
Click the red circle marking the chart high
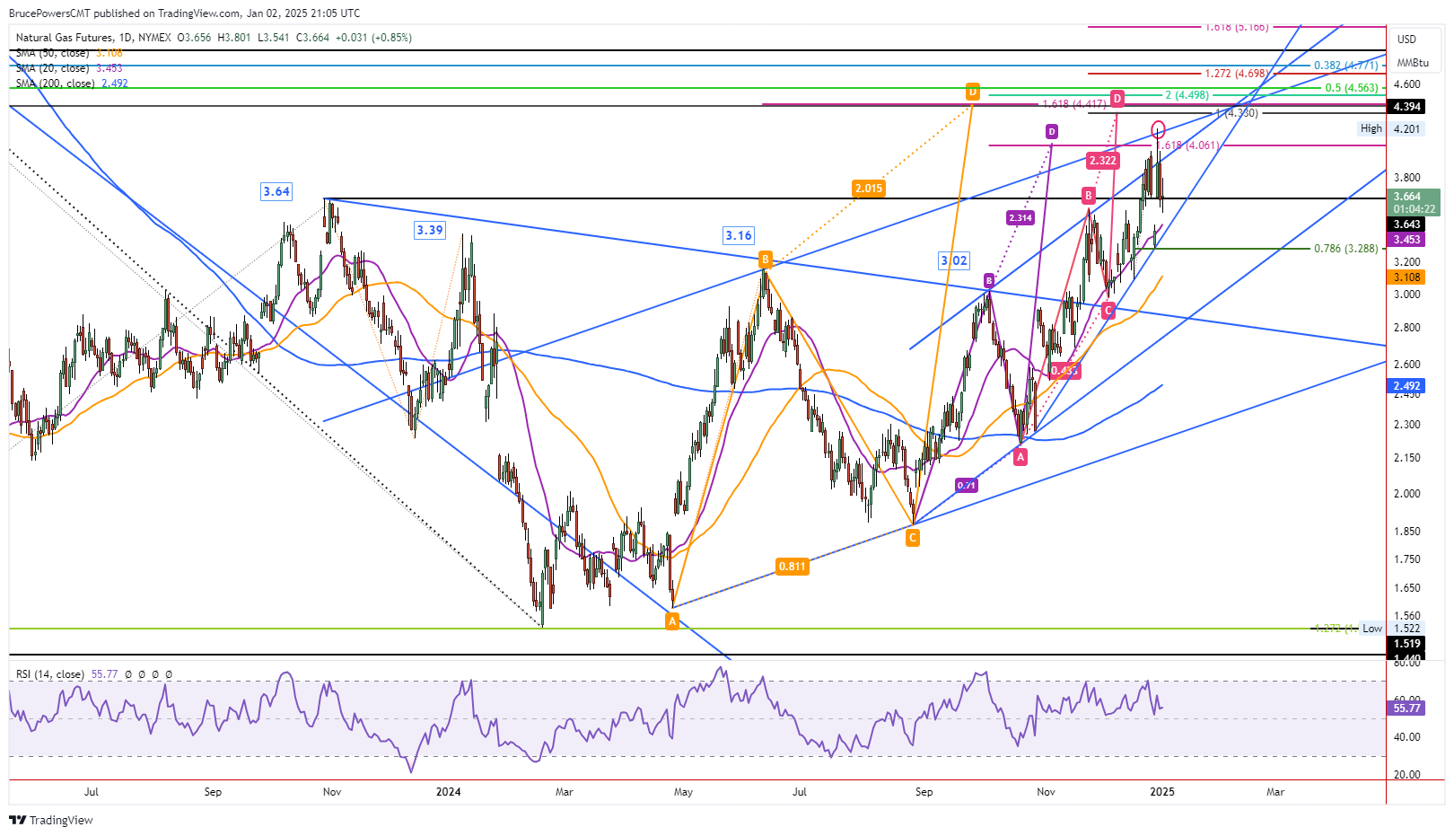click(1158, 128)
